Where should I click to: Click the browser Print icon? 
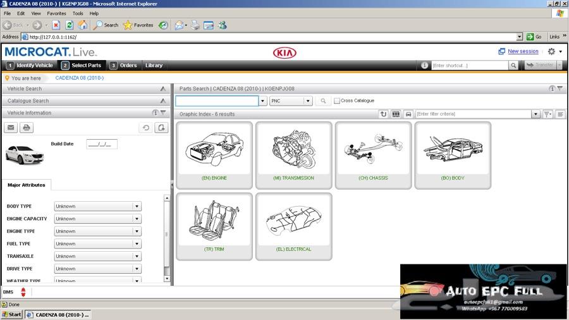click(195, 25)
